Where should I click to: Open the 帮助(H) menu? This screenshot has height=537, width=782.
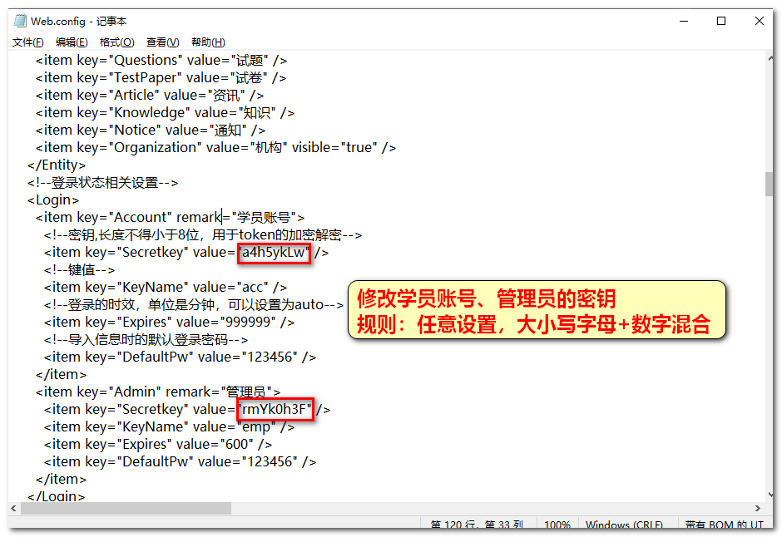[207, 42]
